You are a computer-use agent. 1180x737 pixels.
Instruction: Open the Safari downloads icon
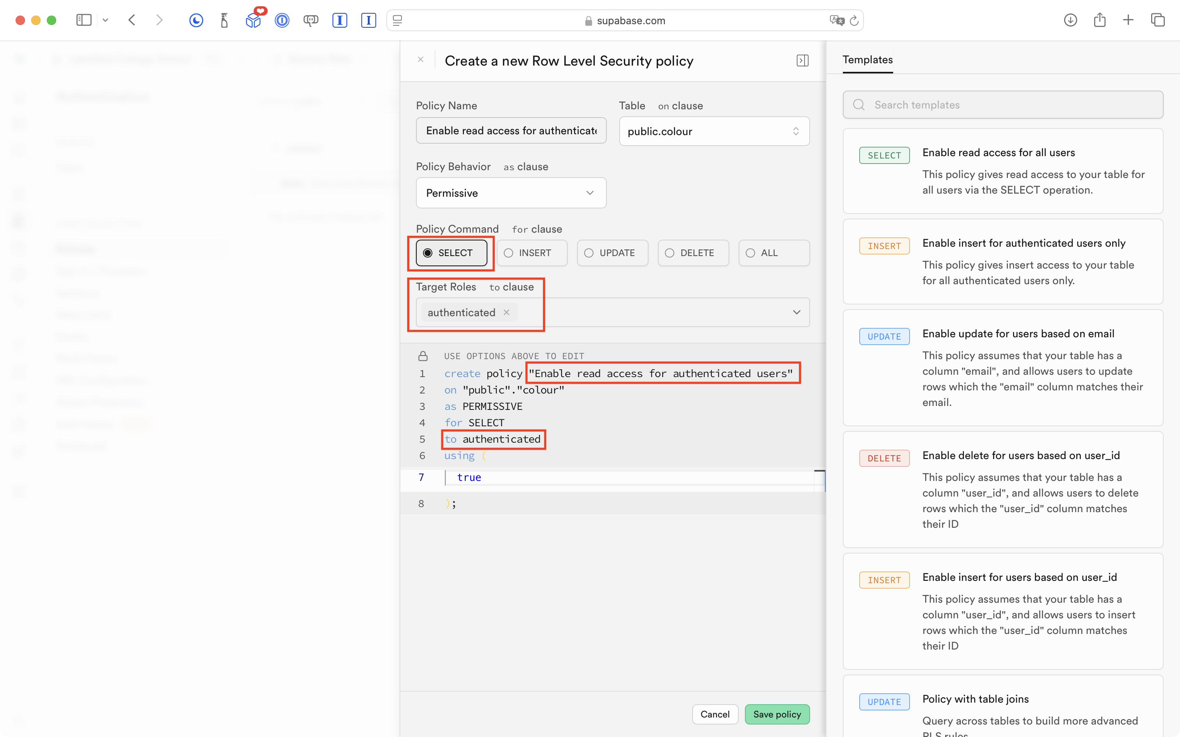[x=1070, y=20]
